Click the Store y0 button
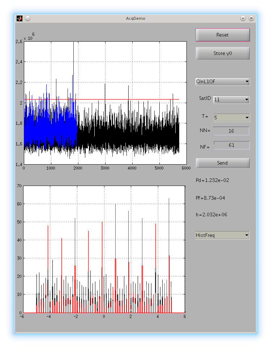The height and width of the screenshot is (348, 271). pyautogui.click(x=222, y=53)
